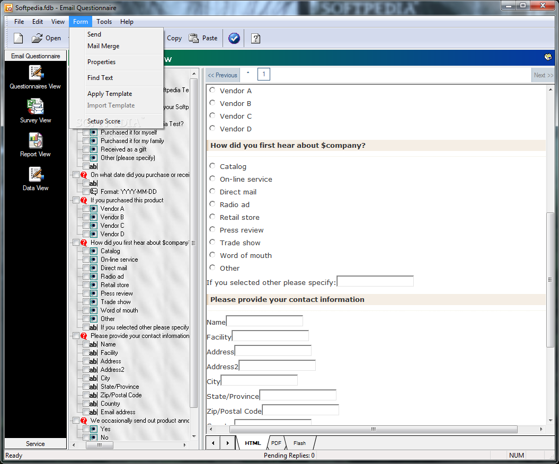This screenshot has height=464, width=559.
Task: Click the icon at right of header bar
Action: tap(548, 57)
